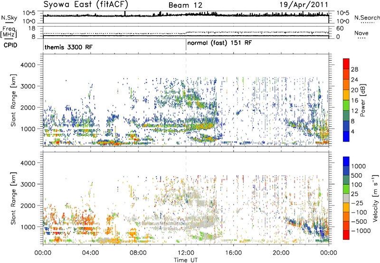Screen dimensions: 380x263
Task: Click the 'themis 3300 RF' annotation
Action: pyautogui.click(x=68, y=47)
